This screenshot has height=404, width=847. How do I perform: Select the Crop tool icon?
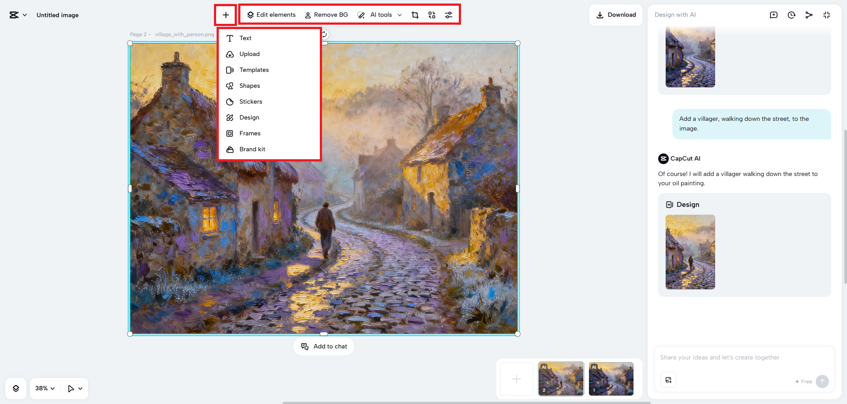coord(415,15)
